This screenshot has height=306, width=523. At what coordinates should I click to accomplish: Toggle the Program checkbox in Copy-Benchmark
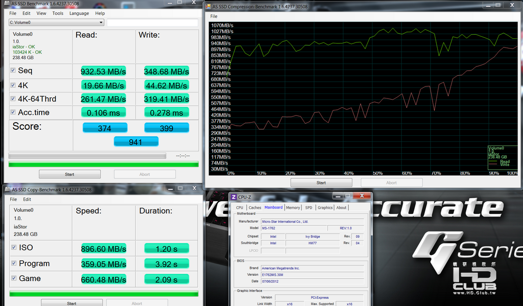(14, 263)
